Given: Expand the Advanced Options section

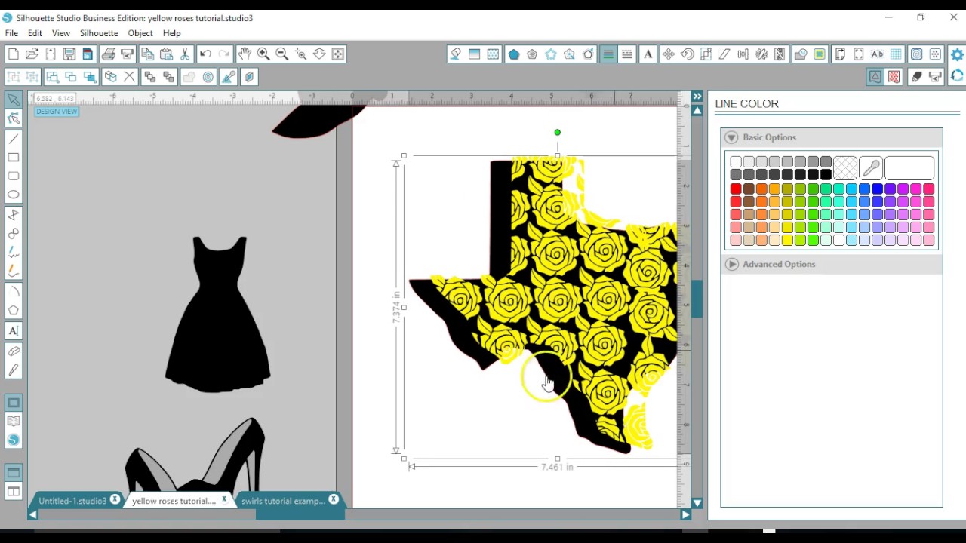Looking at the screenshot, I should coord(731,264).
